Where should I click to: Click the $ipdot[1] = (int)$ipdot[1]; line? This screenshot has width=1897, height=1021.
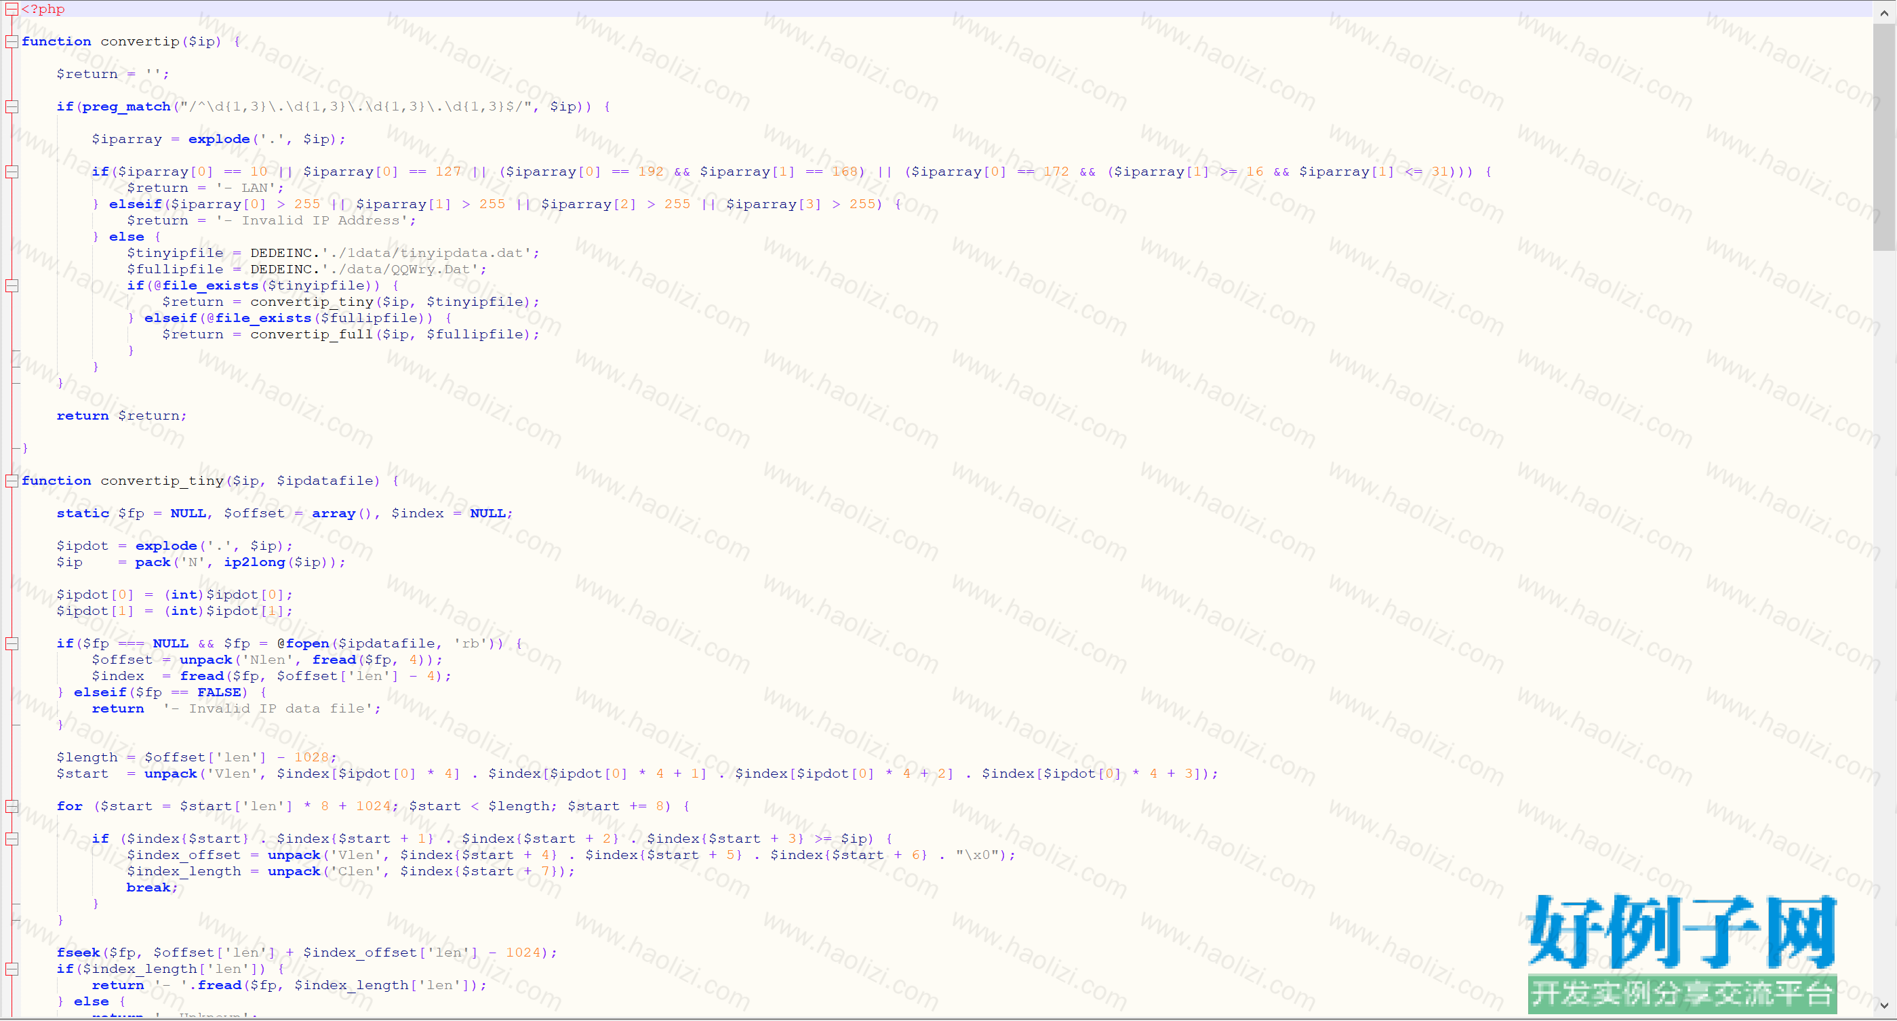pyautogui.click(x=174, y=611)
